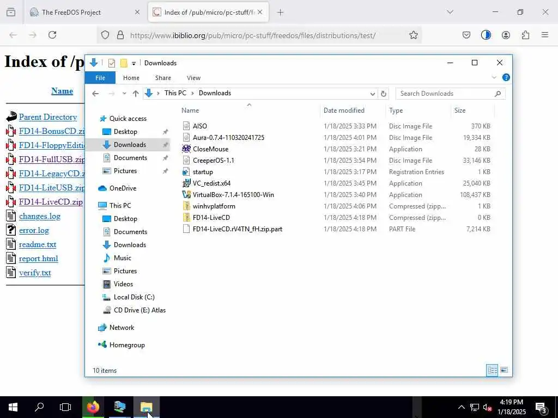Open Parent Directory link in Firefox
The image size is (558, 418).
pos(48,117)
